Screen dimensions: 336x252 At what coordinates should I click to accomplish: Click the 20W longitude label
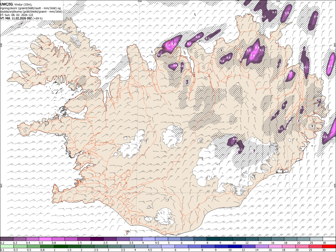coord(140,1)
